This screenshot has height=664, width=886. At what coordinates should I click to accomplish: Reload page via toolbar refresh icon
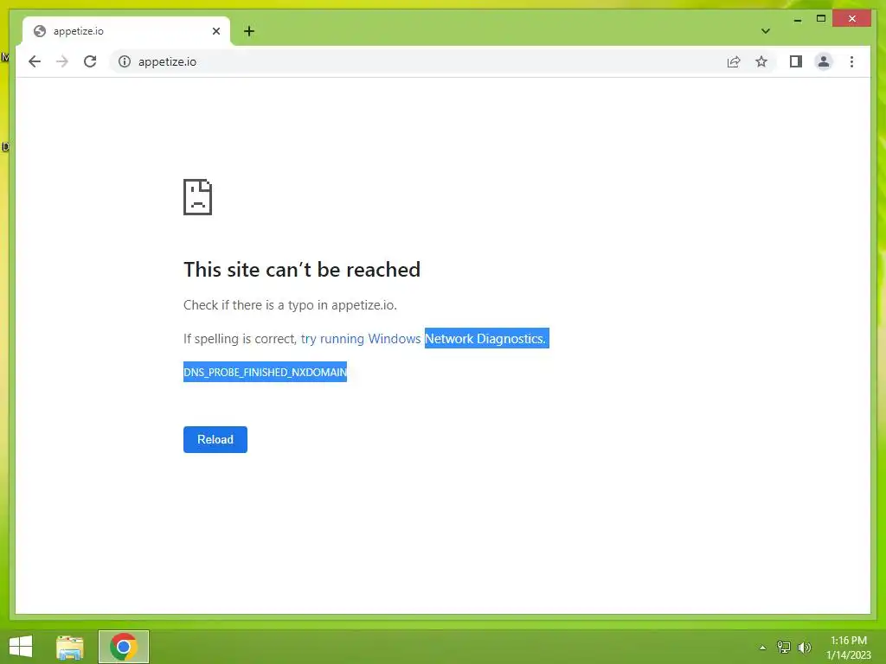[90, 61]
